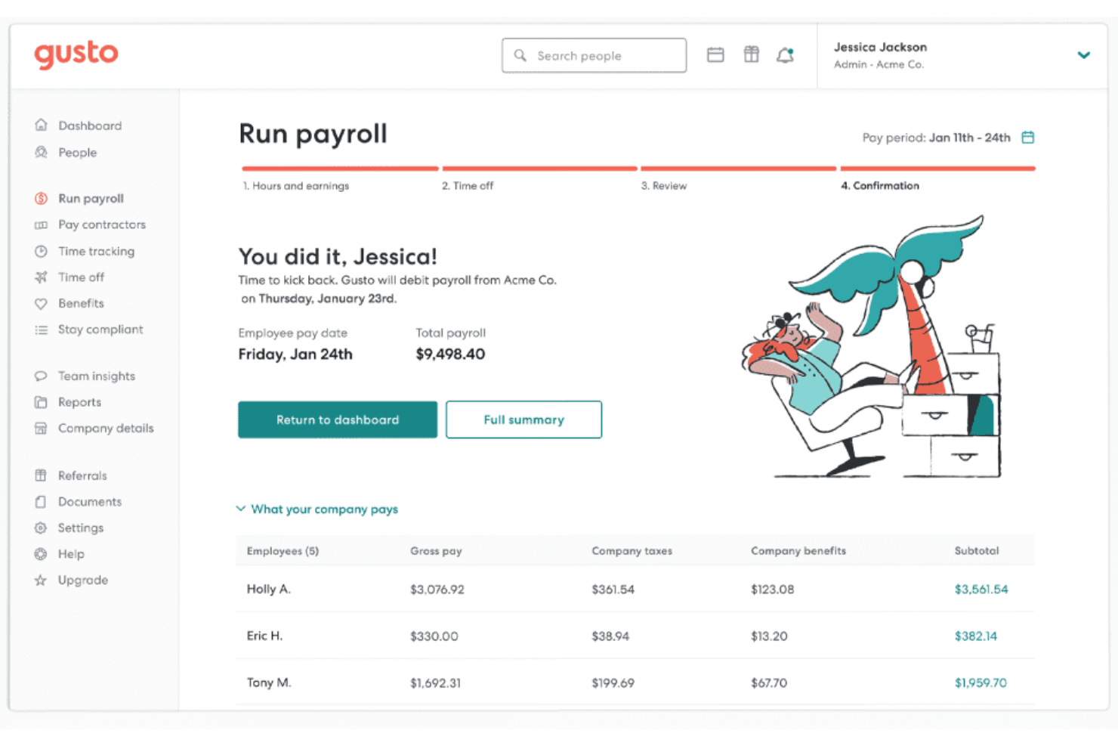The height and width of the screenshot is (746, 1118).
Task: Open Settings via the gear icon
Action: tap(42, 528)
